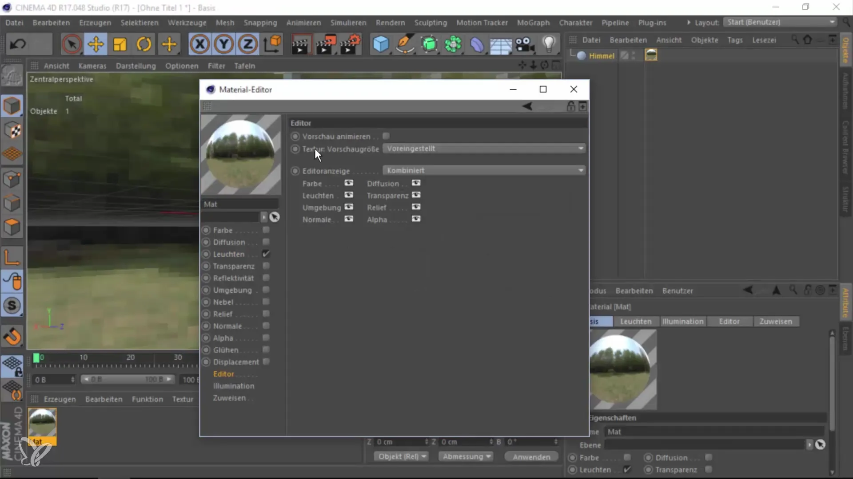Check Vorschau animieren option
853x479 pixels.
(386, 136)
